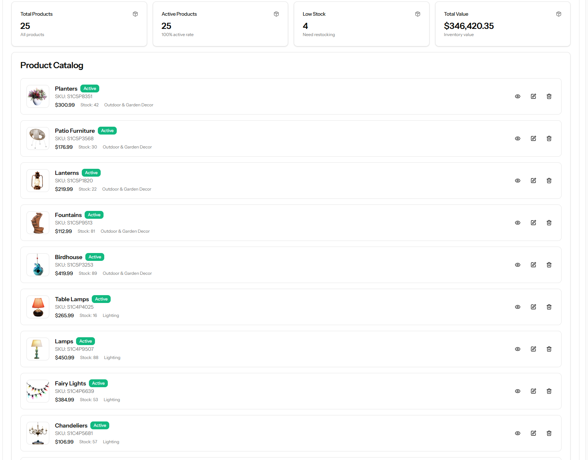Edit the Fairy Lights product
Screen dimensions: 588x460
point(533,391)
